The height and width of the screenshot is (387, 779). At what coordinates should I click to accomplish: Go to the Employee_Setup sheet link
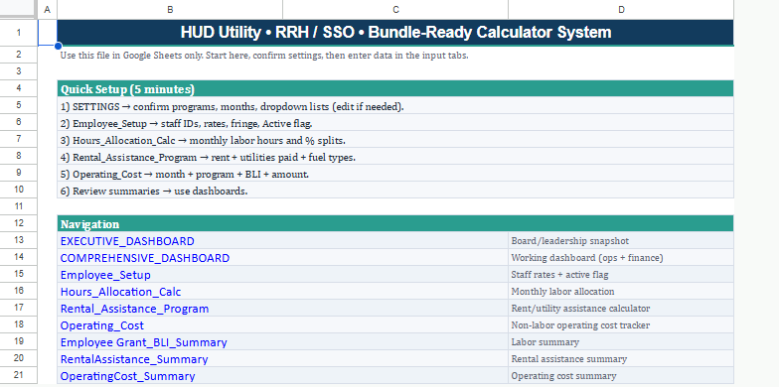(x=105, y=275)
